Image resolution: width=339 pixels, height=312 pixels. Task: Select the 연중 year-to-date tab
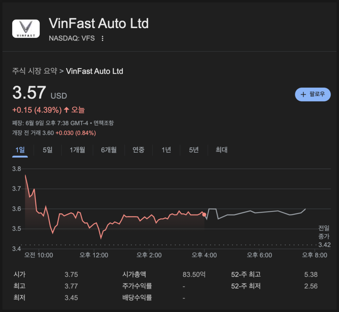tap(138, 150)
